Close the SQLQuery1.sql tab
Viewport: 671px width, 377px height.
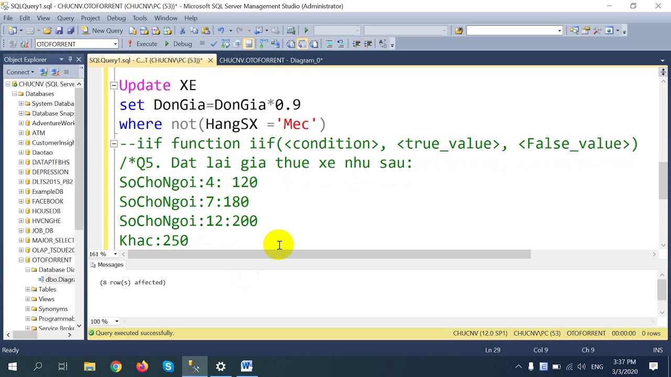pos(210,60)
